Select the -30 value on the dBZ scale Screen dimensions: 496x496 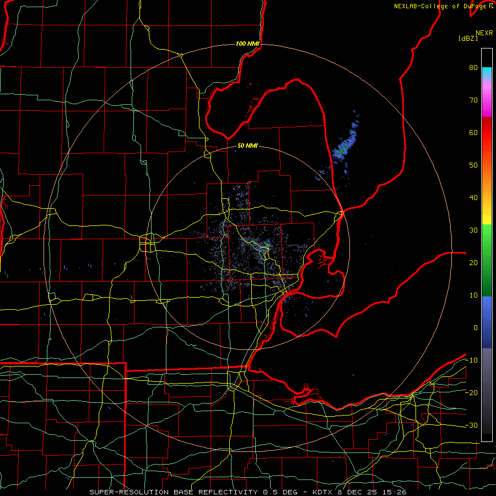click(471, 425)
